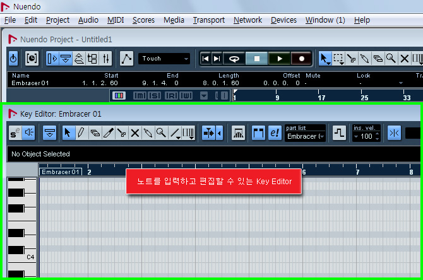Open the Window (1) menu

click(x=325, y=20)
